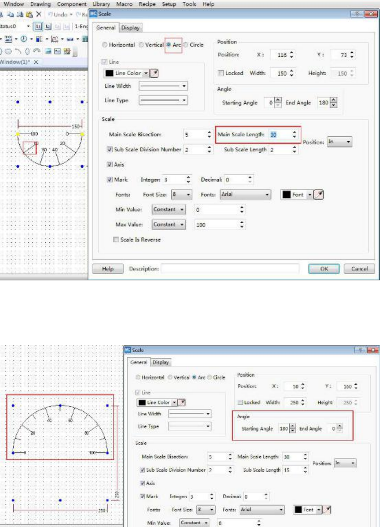
Task: Click the blue bar graph component icon
Action: coord(39,39)
